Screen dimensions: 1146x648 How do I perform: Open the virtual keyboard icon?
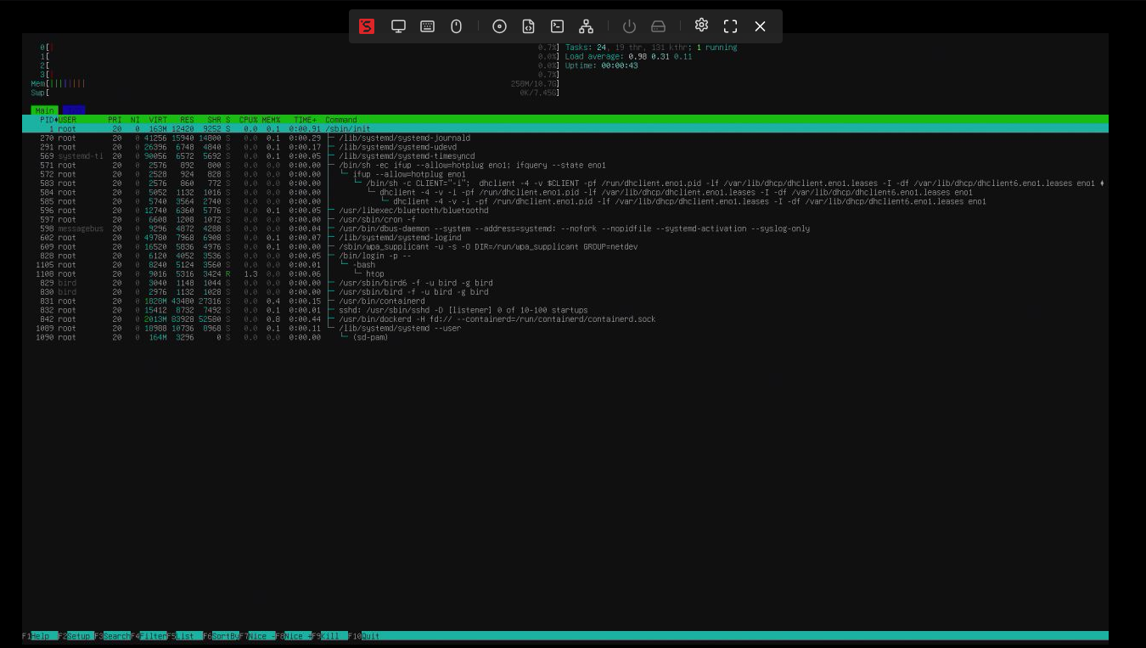click(x=427, y=26)
